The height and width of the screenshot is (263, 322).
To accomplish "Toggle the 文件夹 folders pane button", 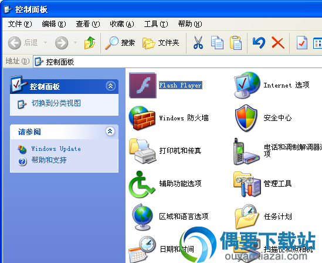I will 161,43.
